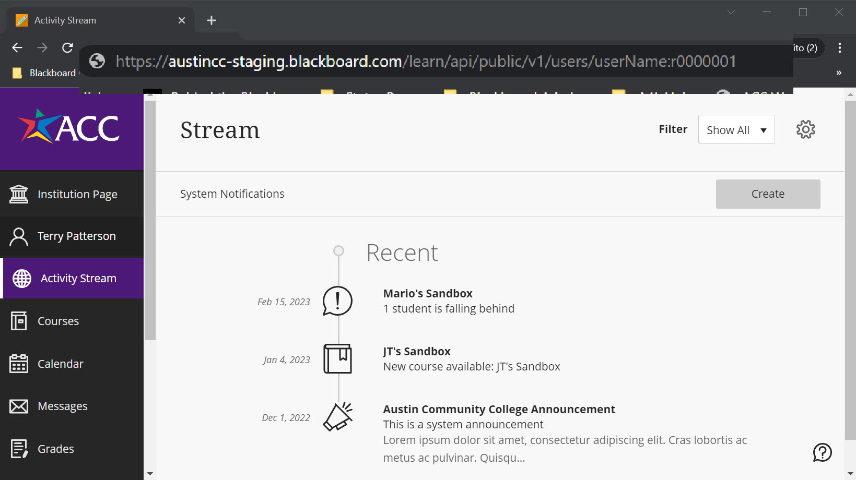
Task: Select the Courses icon in the sidebar
Action: (19, 321)
